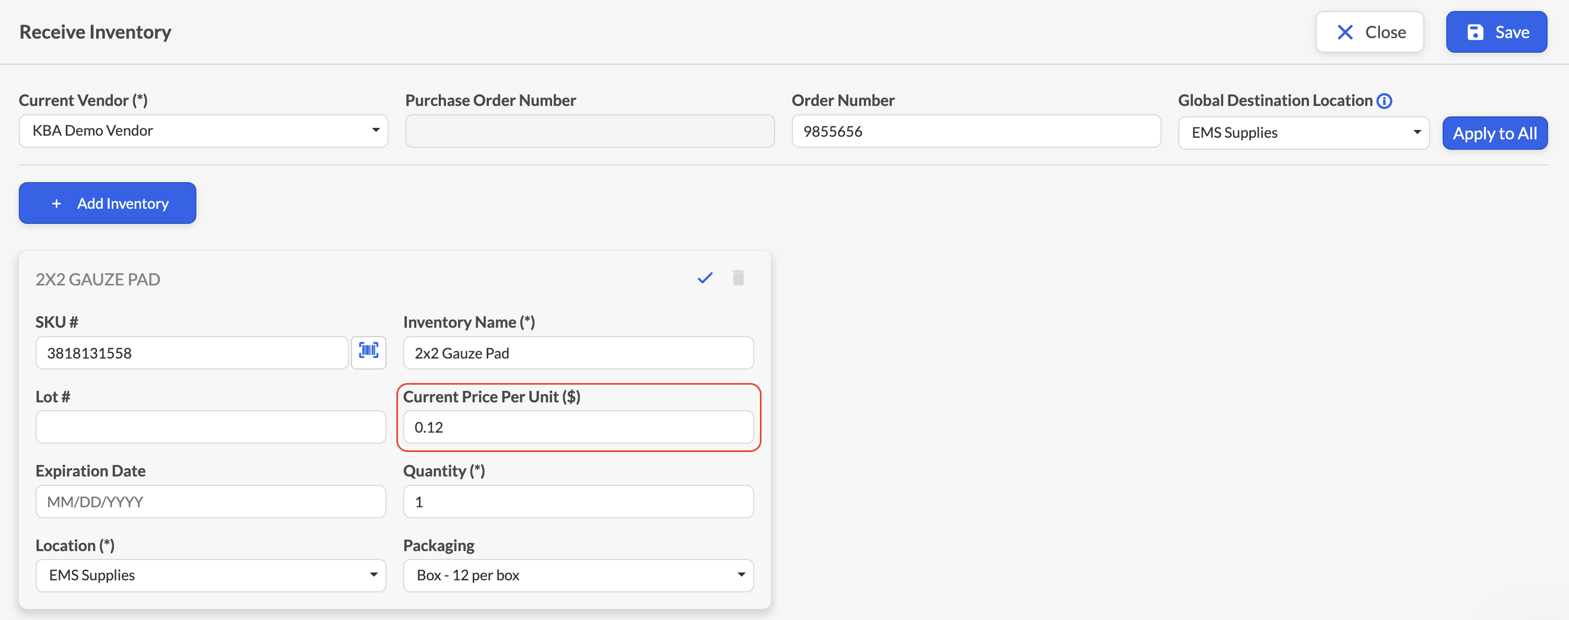Click the blue checkmark on gauze pad card
Viewport: 1569px width, 620px height.
pos(705,278)
